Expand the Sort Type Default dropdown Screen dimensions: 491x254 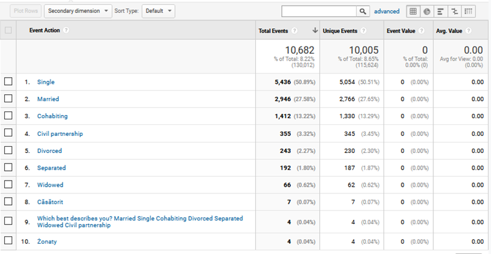coord(158,11)
